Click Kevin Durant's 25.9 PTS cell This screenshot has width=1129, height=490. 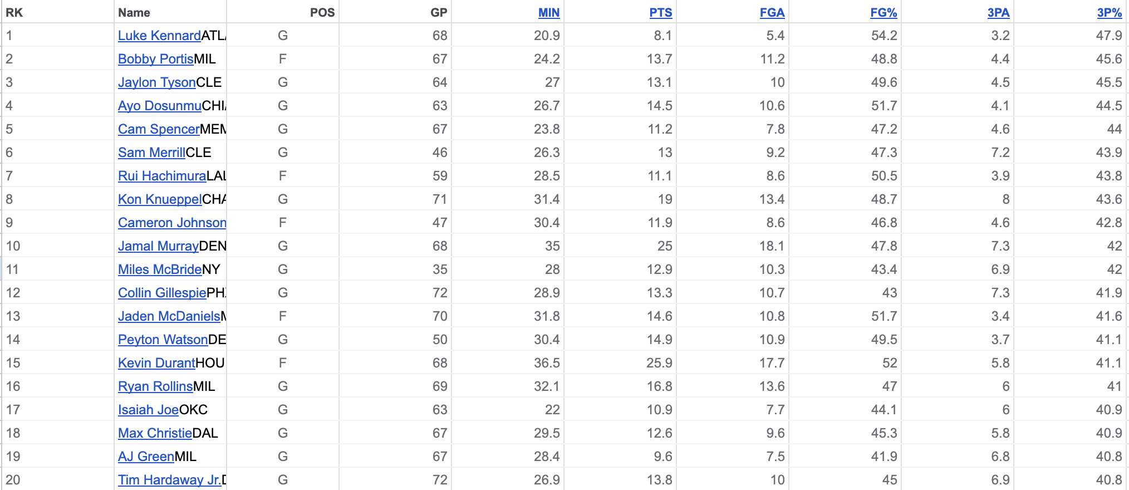point(620,363)
